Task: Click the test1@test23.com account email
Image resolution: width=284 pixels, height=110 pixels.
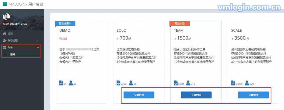Action: tap(15, 24)
